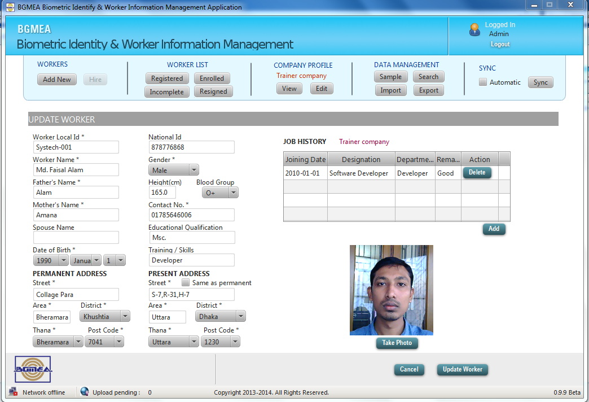589x402 pixels.
Task: Enable the Automatic sync checkbox
Action: tap(483, 82)
